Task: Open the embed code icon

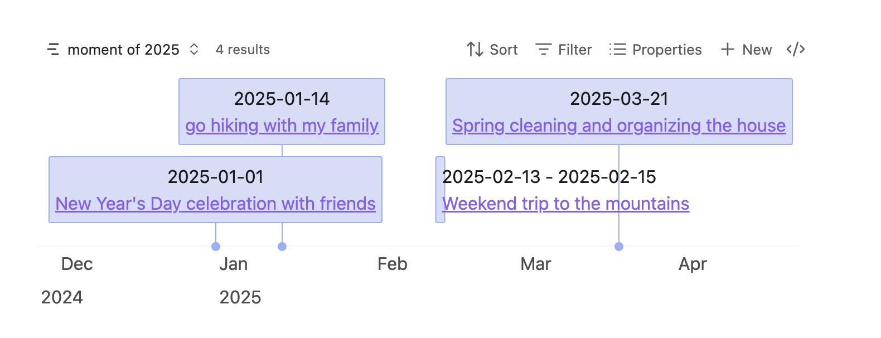Action: tap(796, 50)
